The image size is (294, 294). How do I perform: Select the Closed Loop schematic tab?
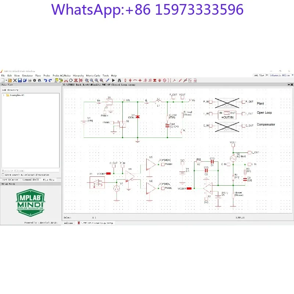pos(96,223)
